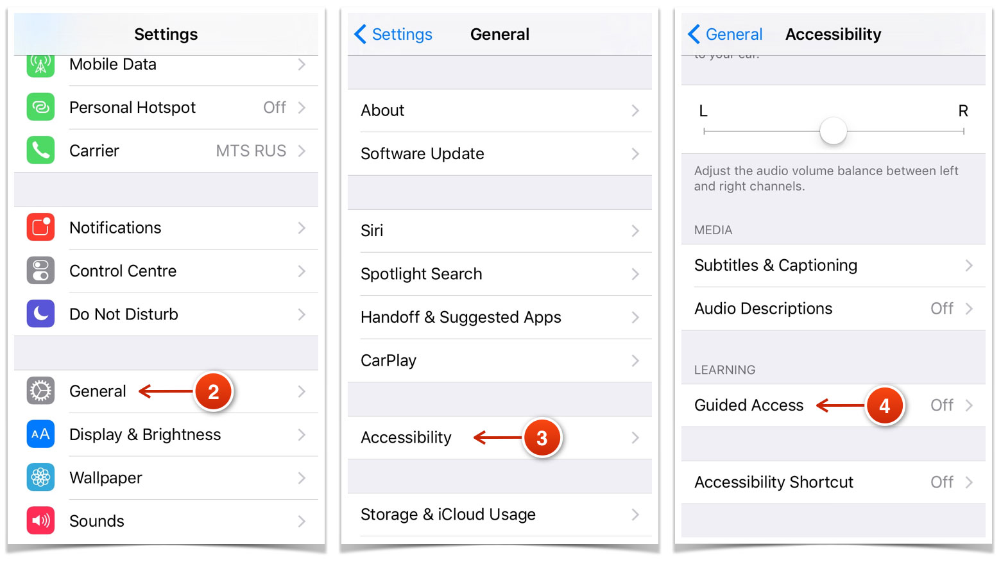
Task: Tap the Display & Brightness AA icon
Action: tap(40, 434)
